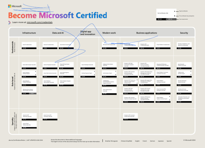Select the Infrastructure column header

(x=29, y=33)
